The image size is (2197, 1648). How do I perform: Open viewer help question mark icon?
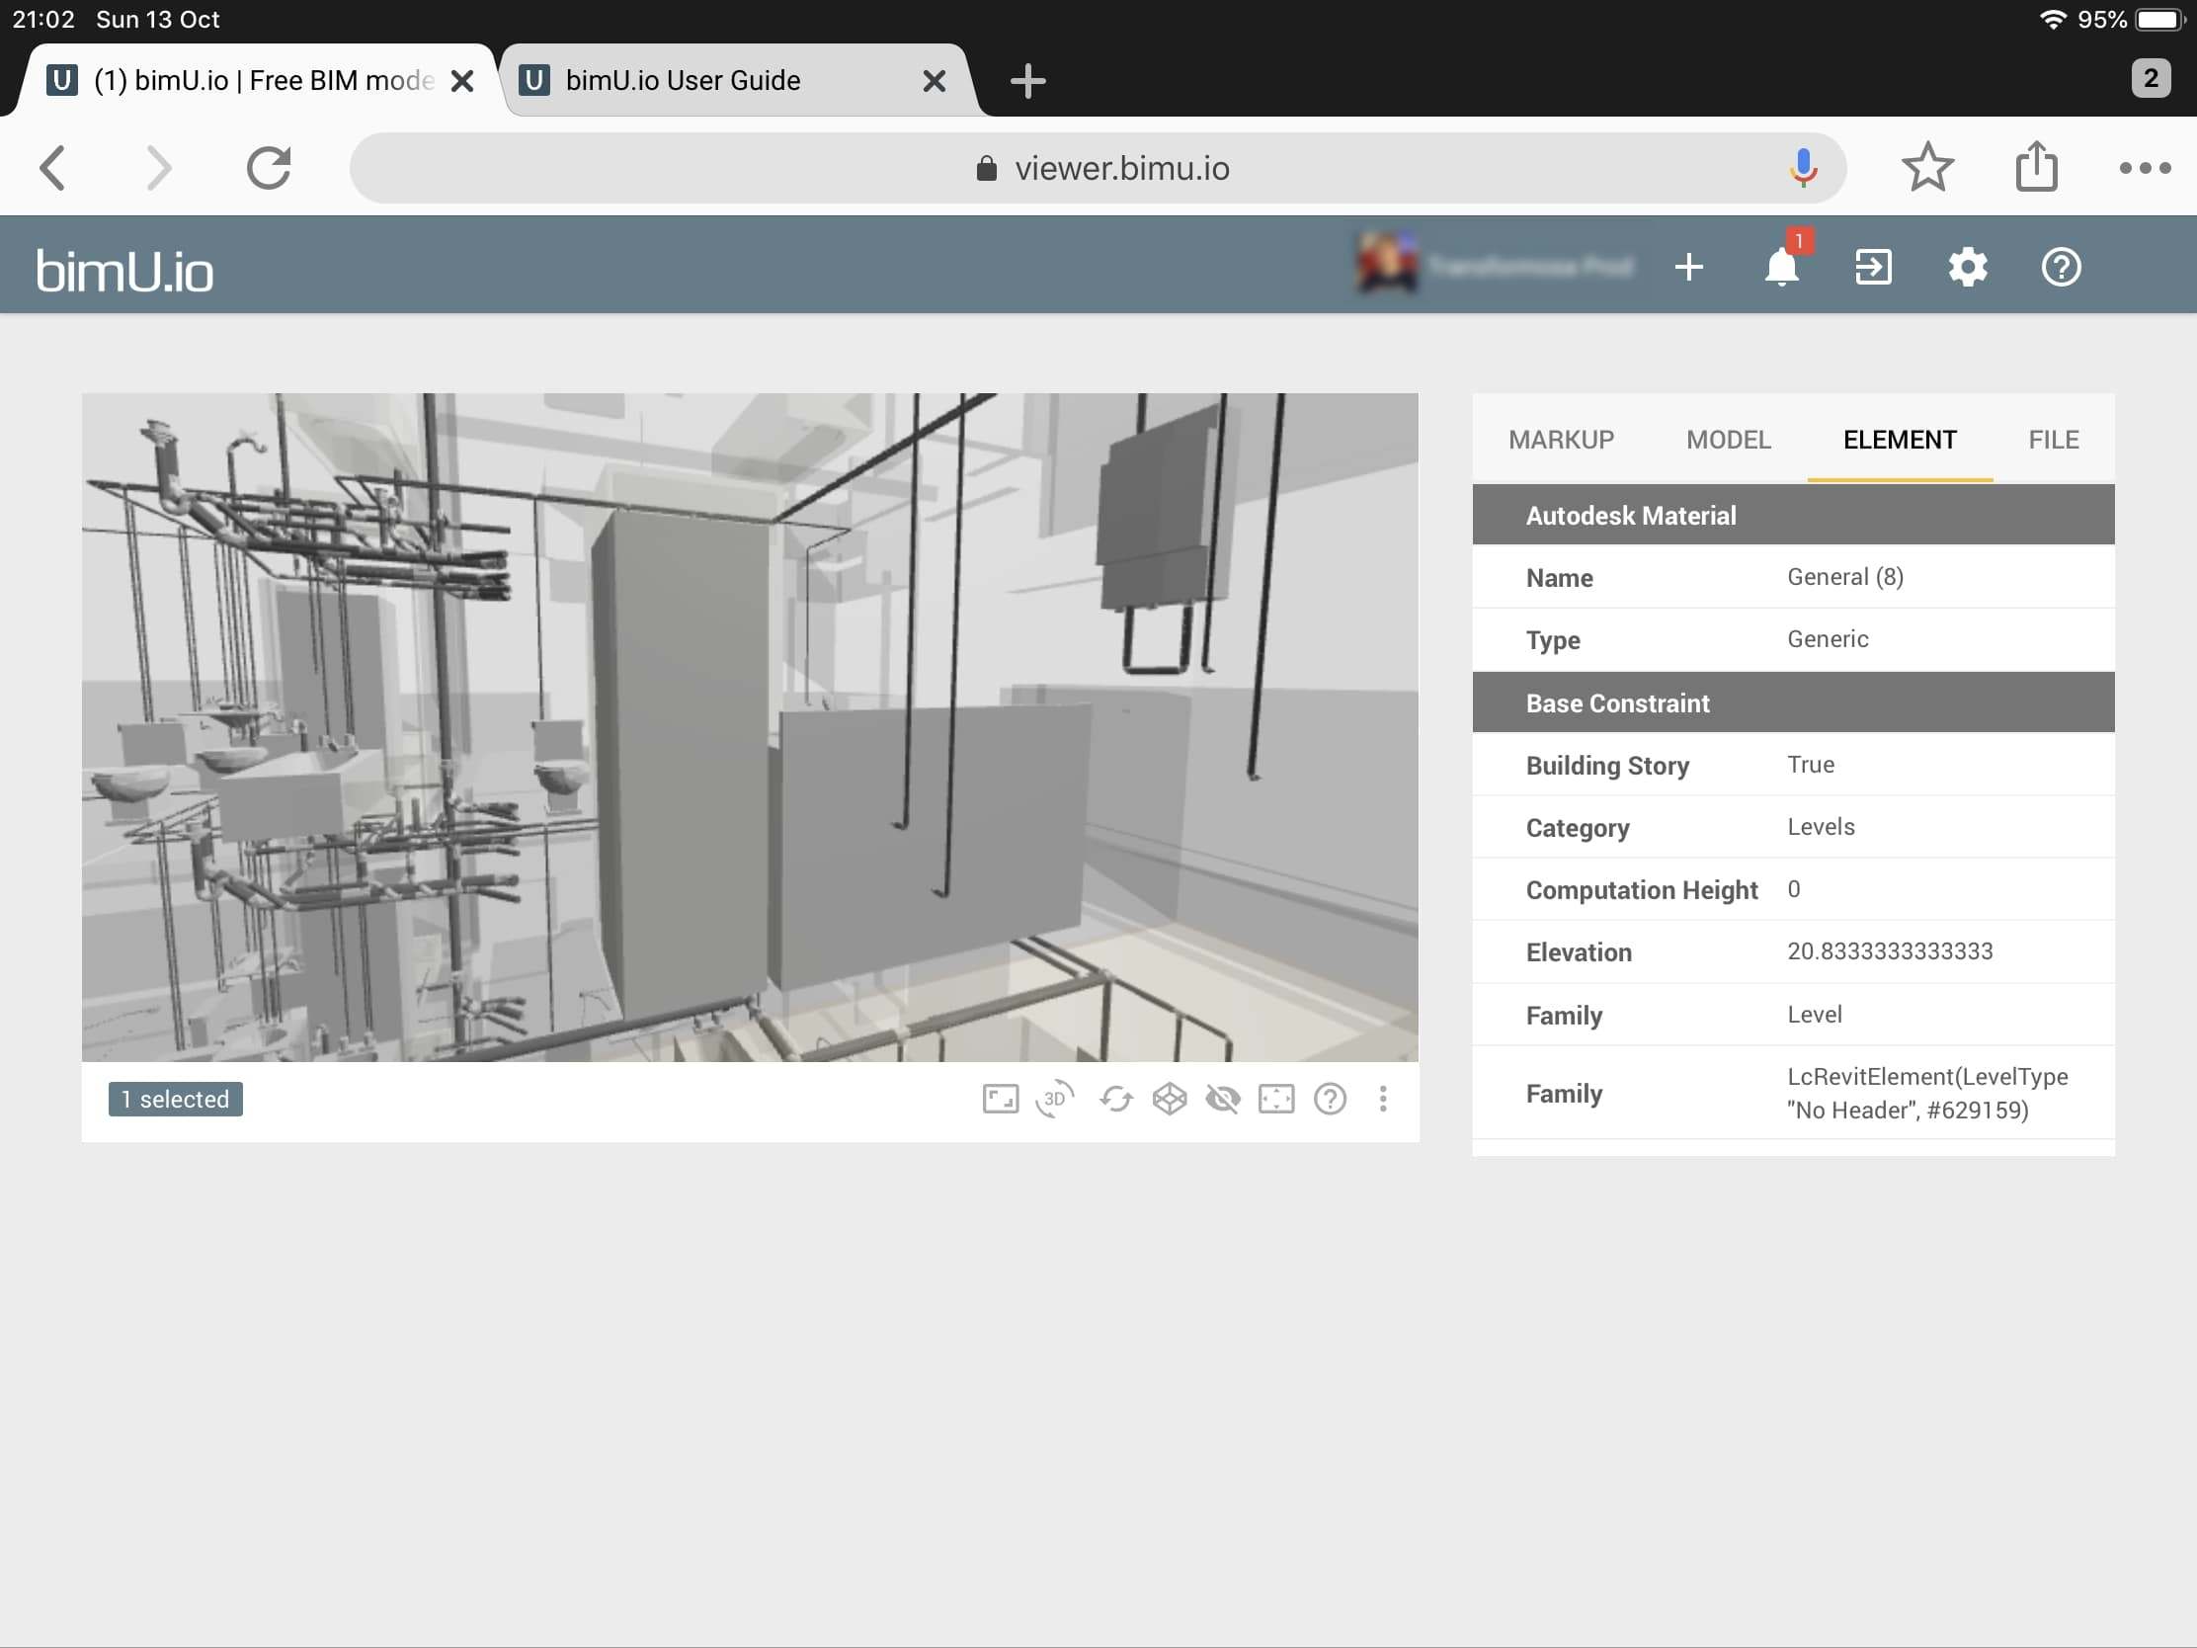click(1330, 1099)
